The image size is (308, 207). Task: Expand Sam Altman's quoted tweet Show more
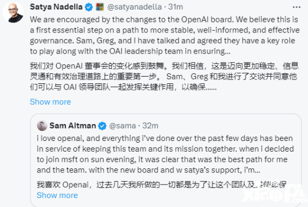coord(57,195)
